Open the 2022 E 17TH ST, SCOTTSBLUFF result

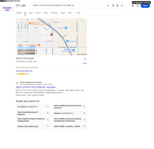coord(36,87)
